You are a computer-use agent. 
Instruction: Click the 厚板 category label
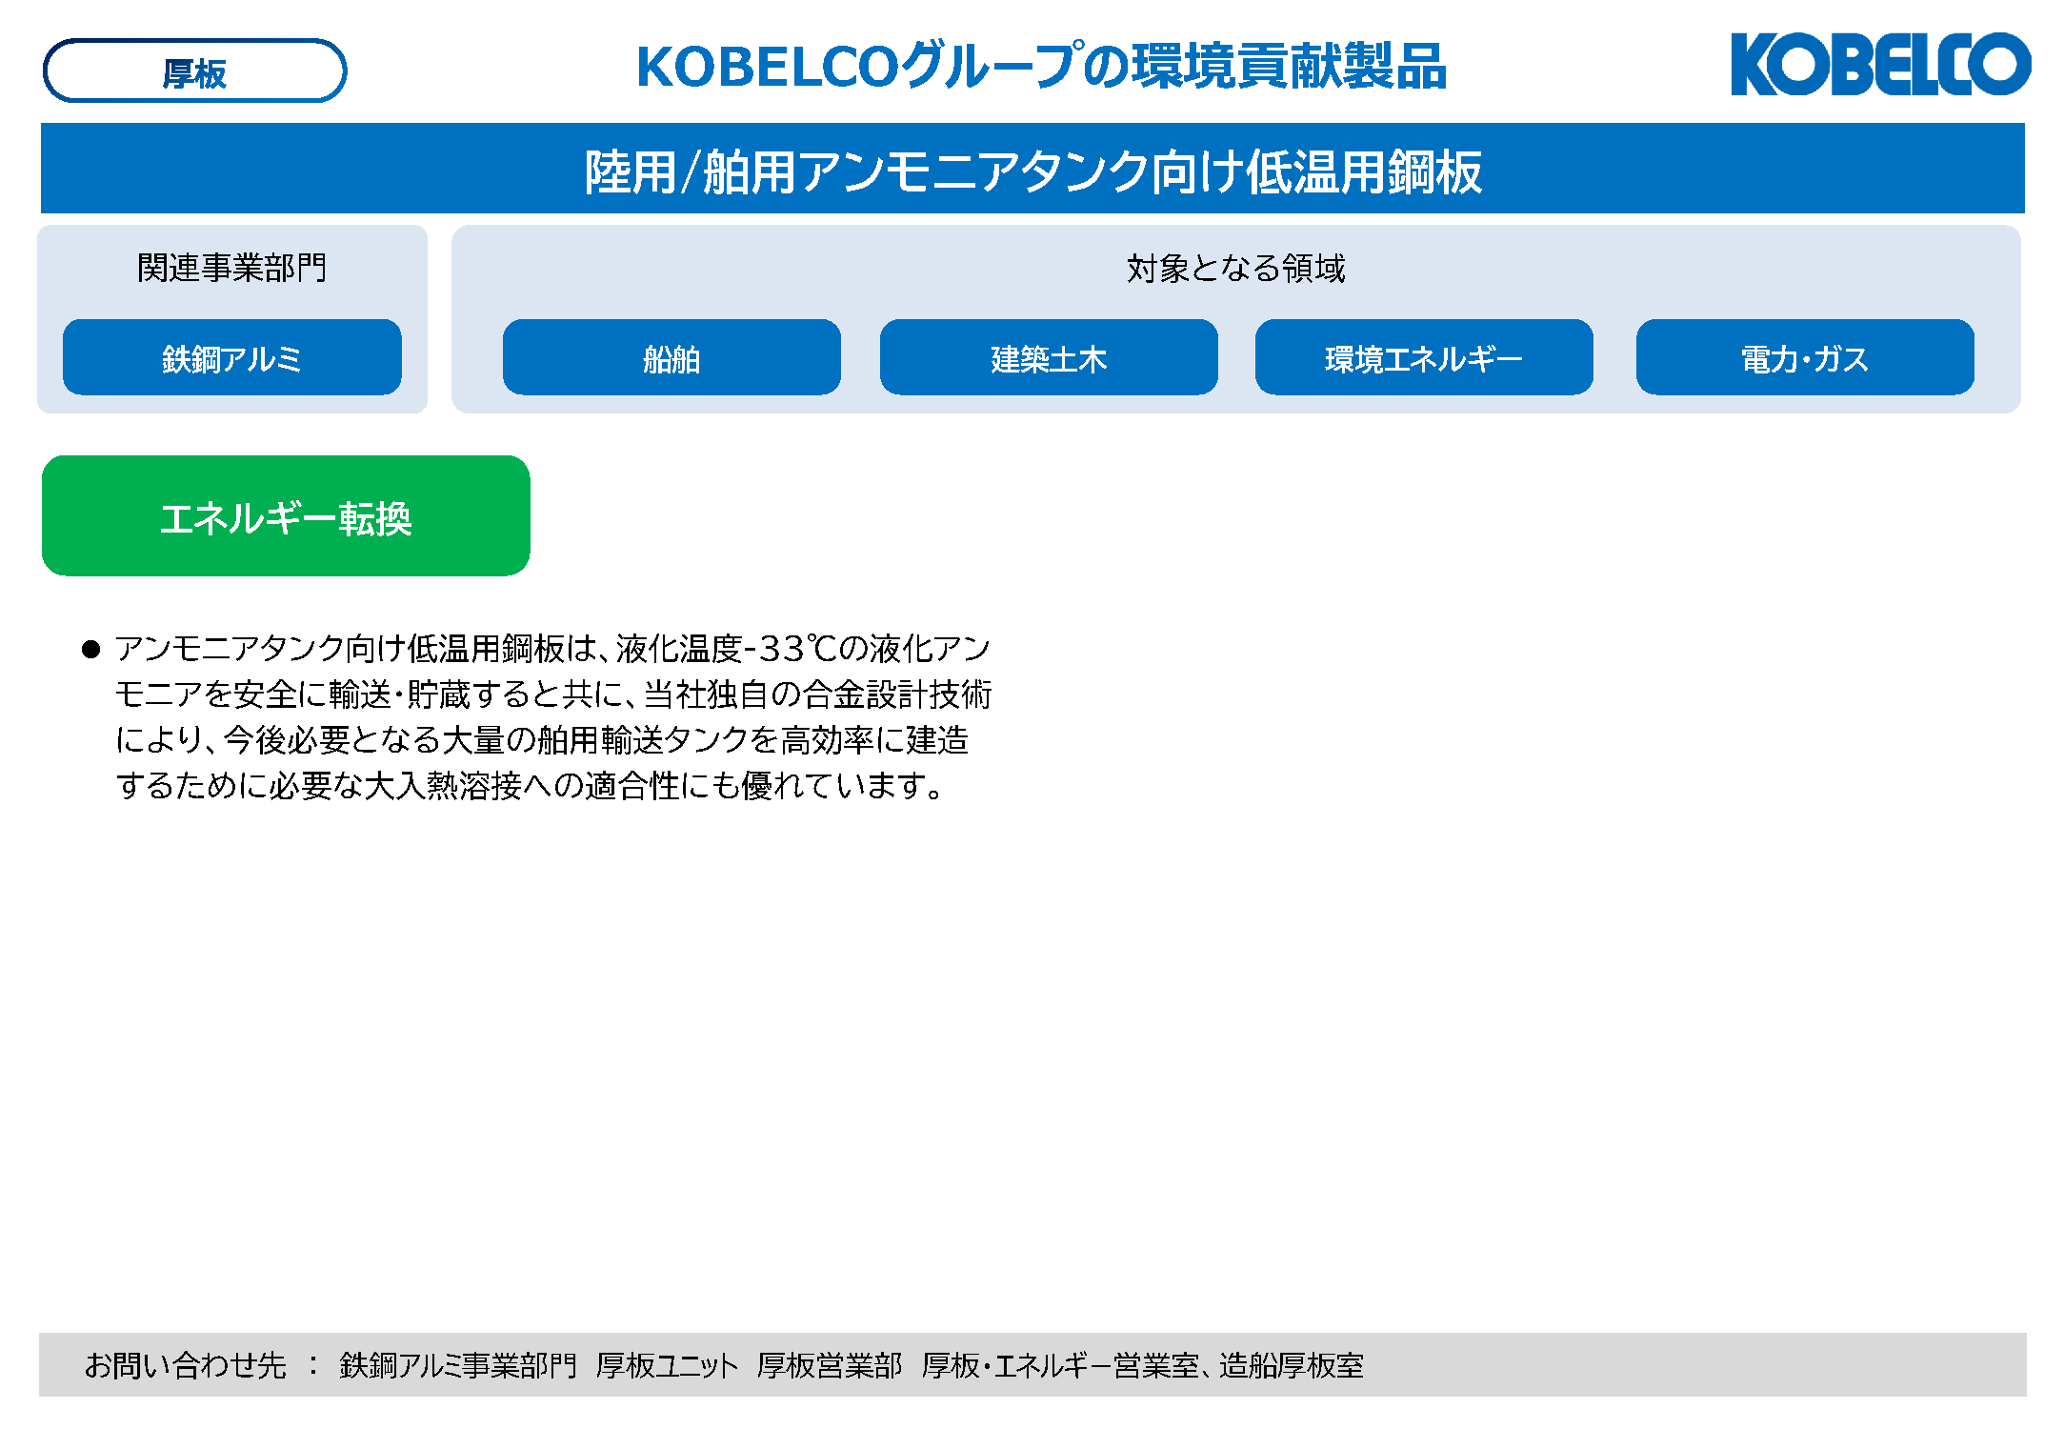194,71
